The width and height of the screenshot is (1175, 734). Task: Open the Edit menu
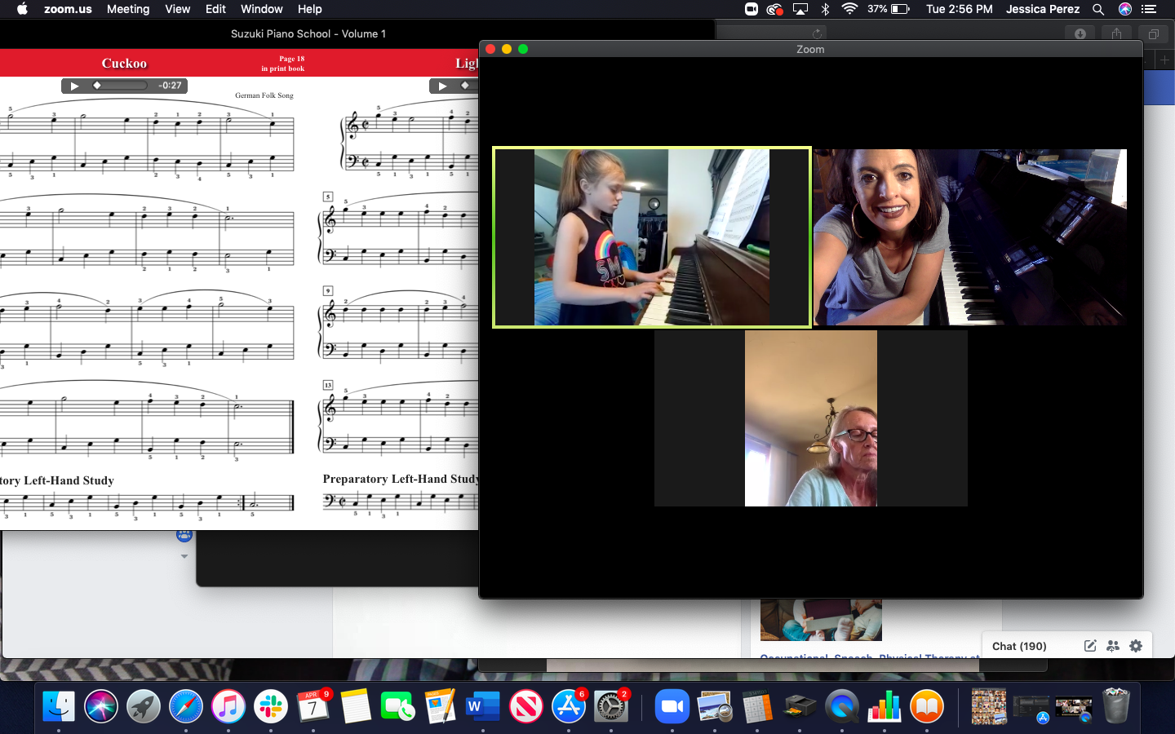tap(215, 9)
